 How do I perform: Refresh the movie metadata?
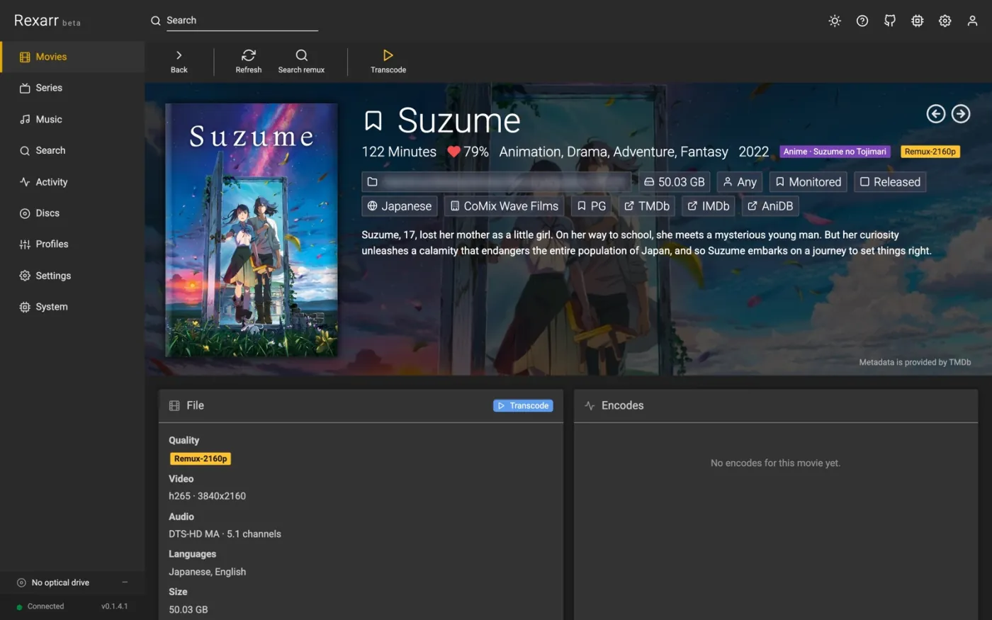(249, 62)
